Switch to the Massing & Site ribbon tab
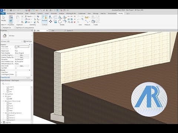This screenshot has width=178, height=133. tap(71, 13)
